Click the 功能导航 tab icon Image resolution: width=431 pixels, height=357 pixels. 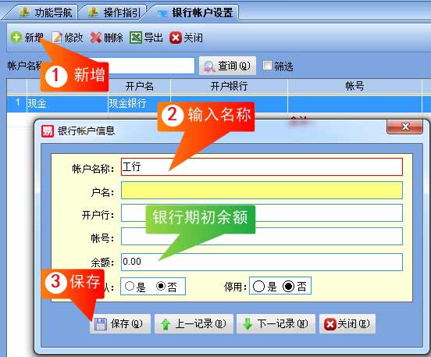tap(24, 12)
